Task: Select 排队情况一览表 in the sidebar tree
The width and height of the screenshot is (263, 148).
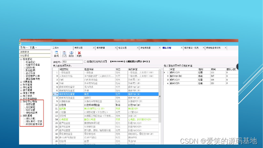Action: [34, 121]
